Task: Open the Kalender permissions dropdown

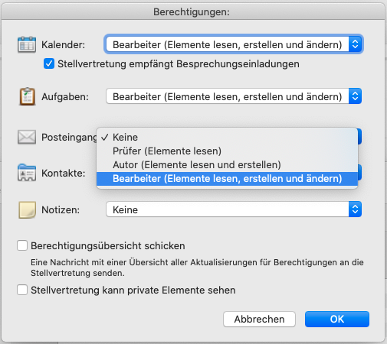Action: (x=234, y=44)
